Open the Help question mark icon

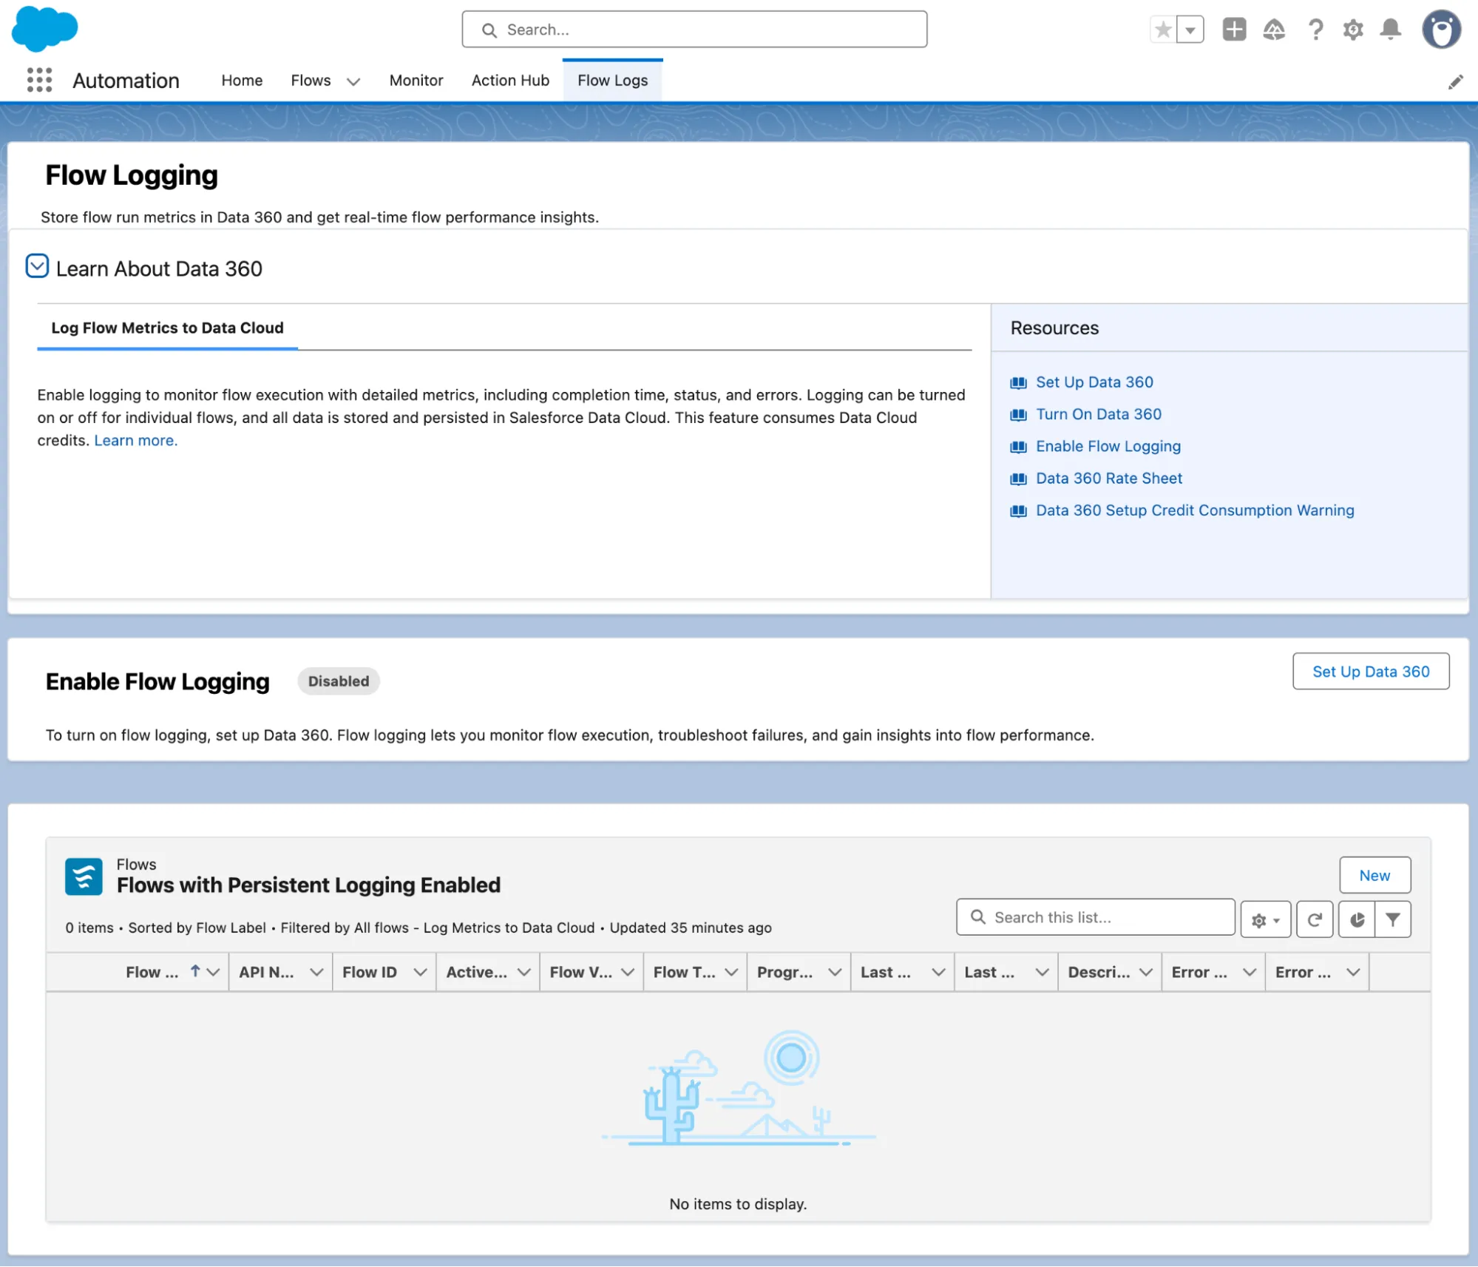point(1315,30)
